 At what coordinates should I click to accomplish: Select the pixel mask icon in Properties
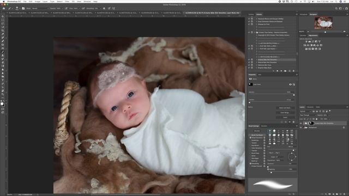coord(290,84)
